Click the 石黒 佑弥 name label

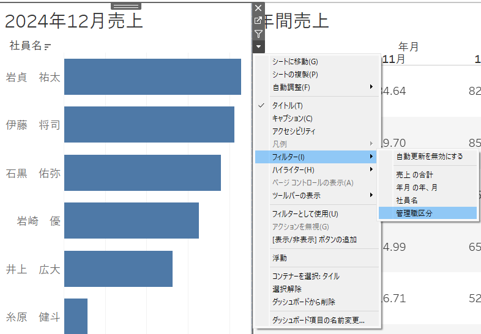(x=33, y=173)
